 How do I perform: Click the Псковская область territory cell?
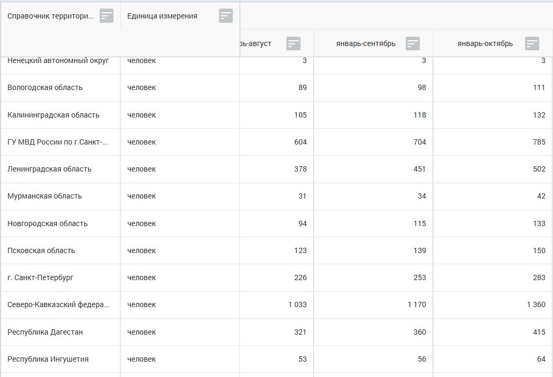[41, 250]
